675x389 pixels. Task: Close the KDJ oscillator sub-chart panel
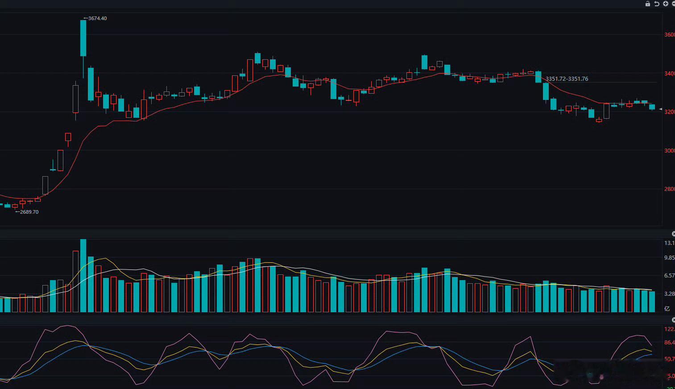click(x=673, y=320)
